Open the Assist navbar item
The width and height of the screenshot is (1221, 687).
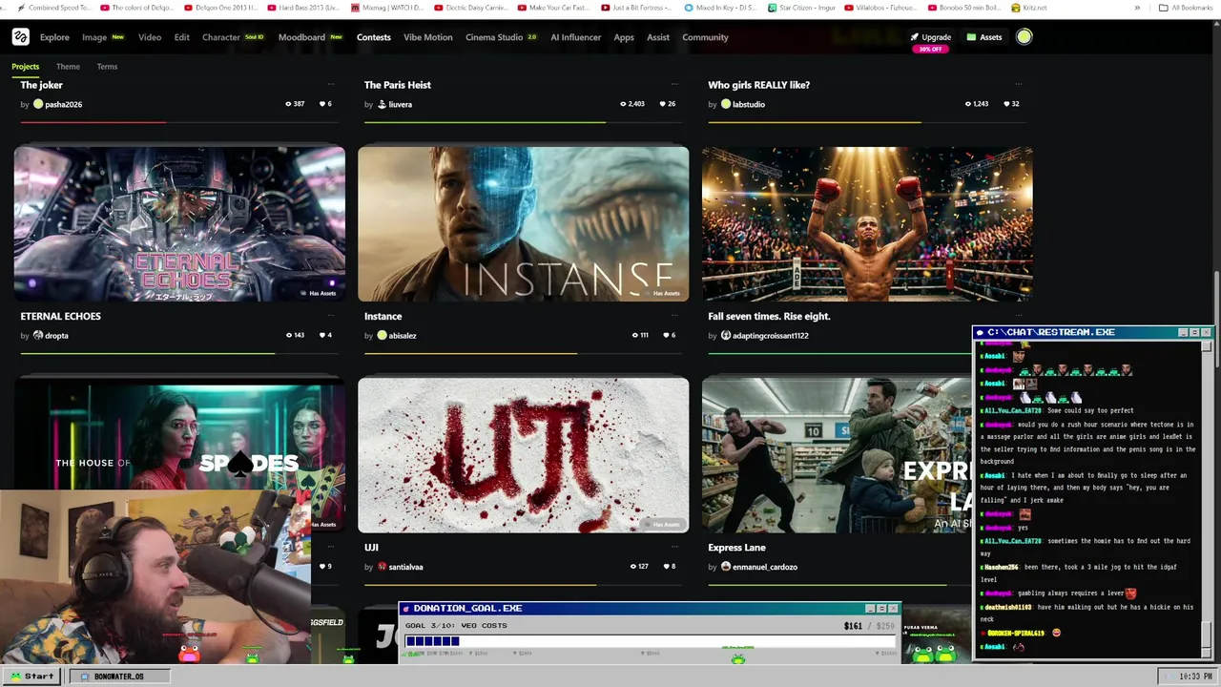[658, 37]
